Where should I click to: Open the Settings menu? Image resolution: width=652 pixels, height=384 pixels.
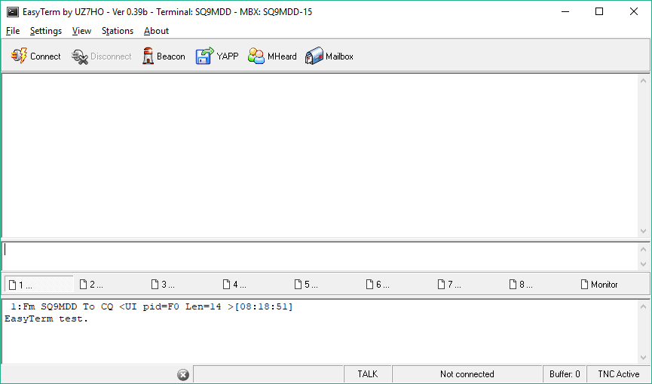tap(46, 31)
